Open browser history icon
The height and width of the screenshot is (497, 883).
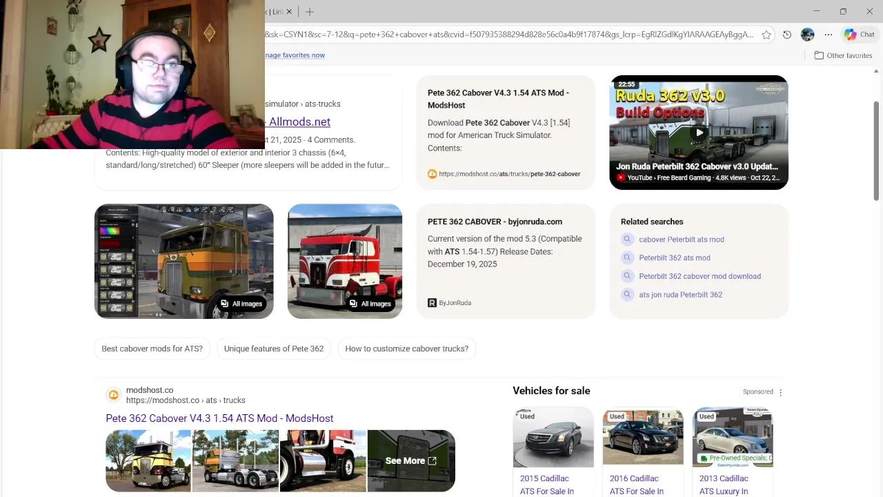(787, 35)
